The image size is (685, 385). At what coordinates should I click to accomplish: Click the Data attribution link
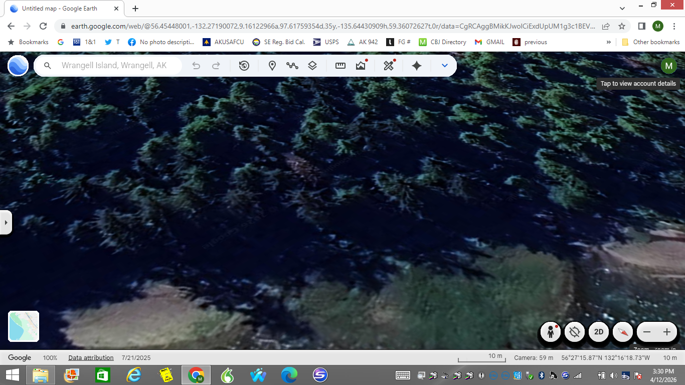pos(91,358)
